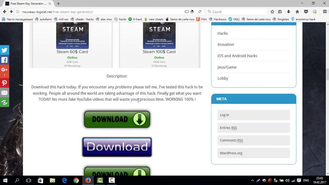This screenshot has height=185, width=329.
Task: Open the Util;) bookmark
Action: (234, 19)
